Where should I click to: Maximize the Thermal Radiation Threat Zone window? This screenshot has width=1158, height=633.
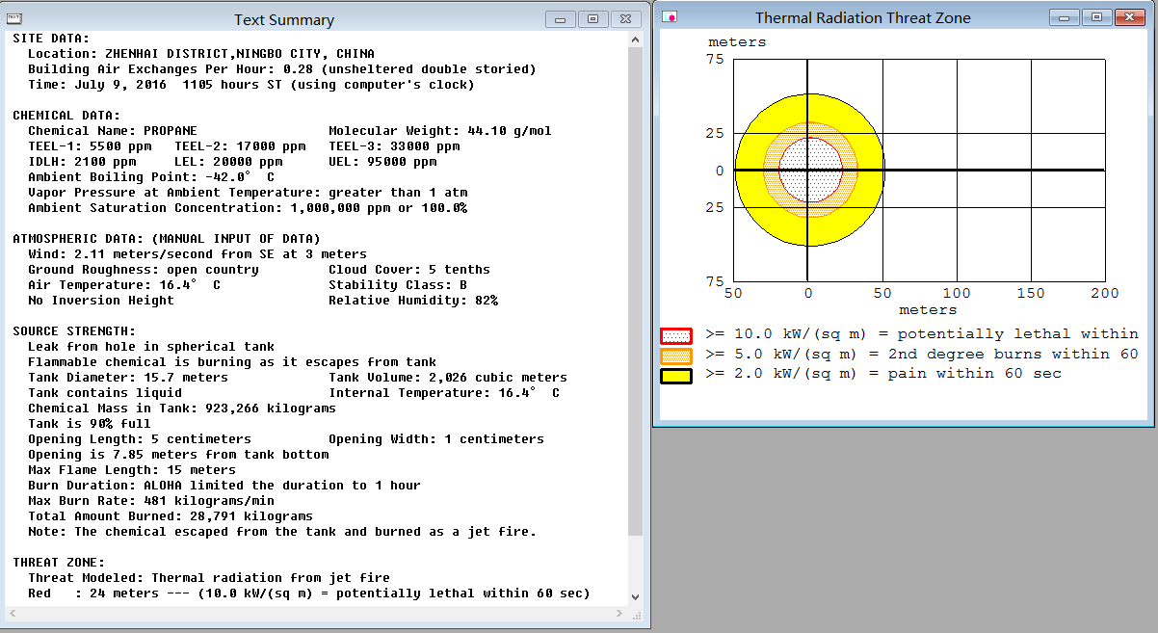tap(1096, 17)
